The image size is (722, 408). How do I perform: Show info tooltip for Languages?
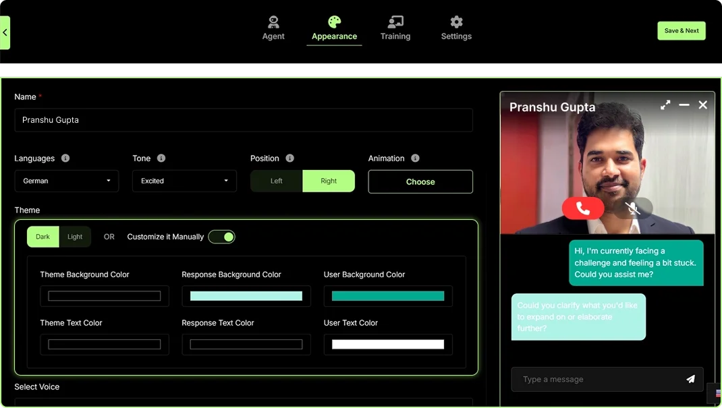coord(65,158)
